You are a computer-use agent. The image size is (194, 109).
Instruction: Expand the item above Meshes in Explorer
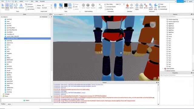click(x=163, y=69)
